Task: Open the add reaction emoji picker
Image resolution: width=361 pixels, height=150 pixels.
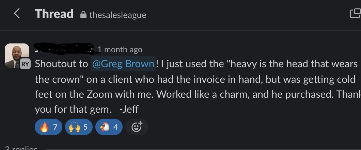Action: pyautogui.click(x=137, y=127)
